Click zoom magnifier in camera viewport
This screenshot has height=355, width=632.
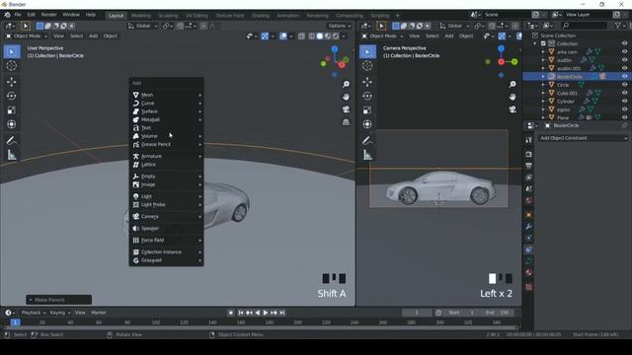[x=513, y=84]
